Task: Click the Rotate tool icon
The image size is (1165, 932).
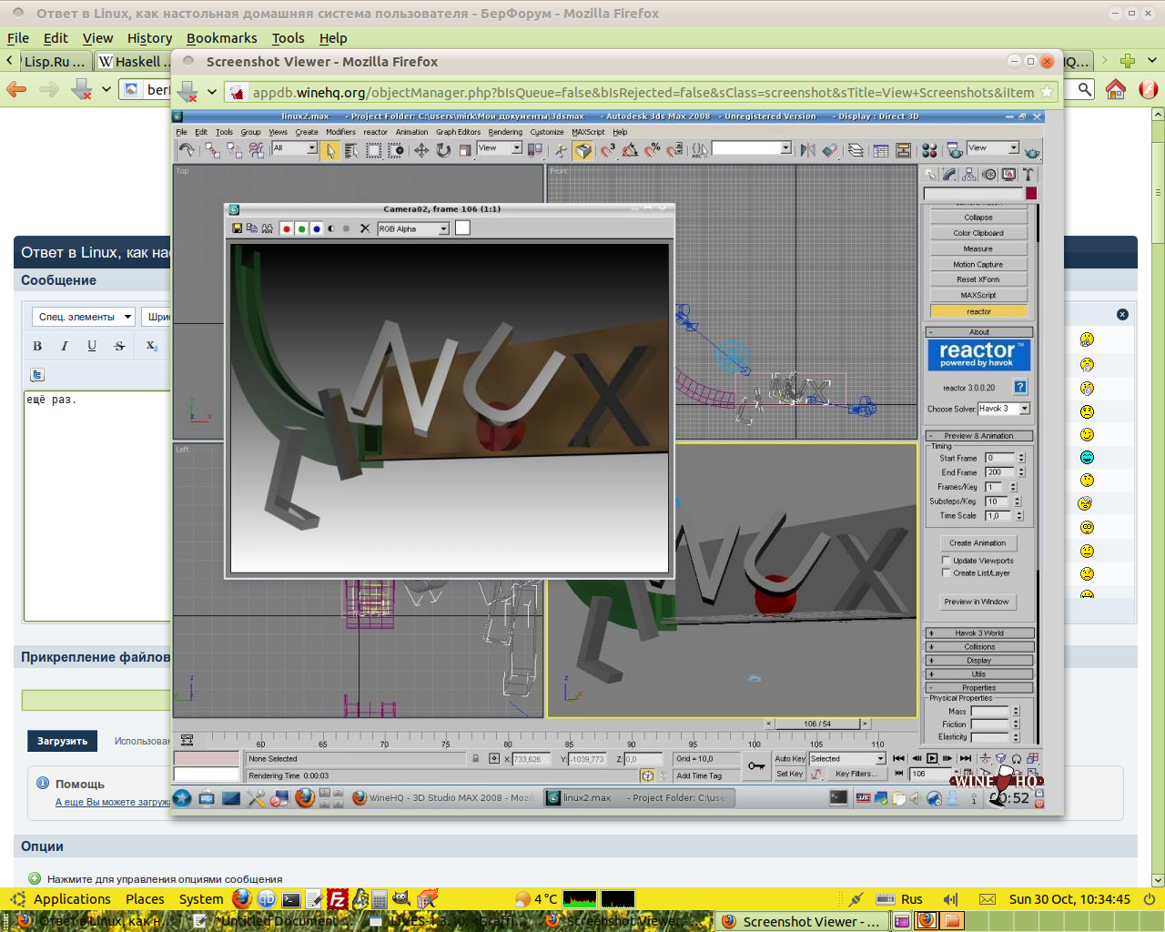Action: 443,150
